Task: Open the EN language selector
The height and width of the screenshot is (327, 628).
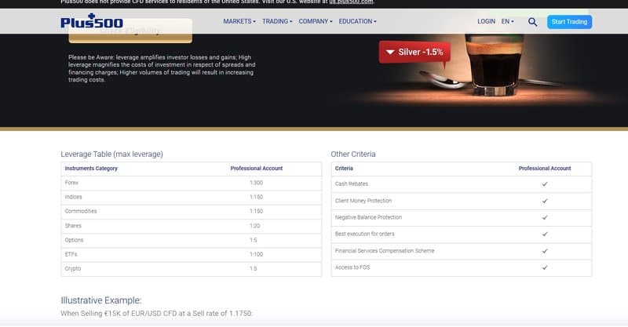Action: pyautogui.click(x=507, y=21)
